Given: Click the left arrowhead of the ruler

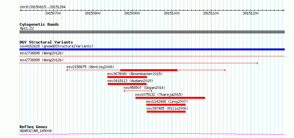Looking at the screenshot, I should pyautogui.click(x=20, y=10).
